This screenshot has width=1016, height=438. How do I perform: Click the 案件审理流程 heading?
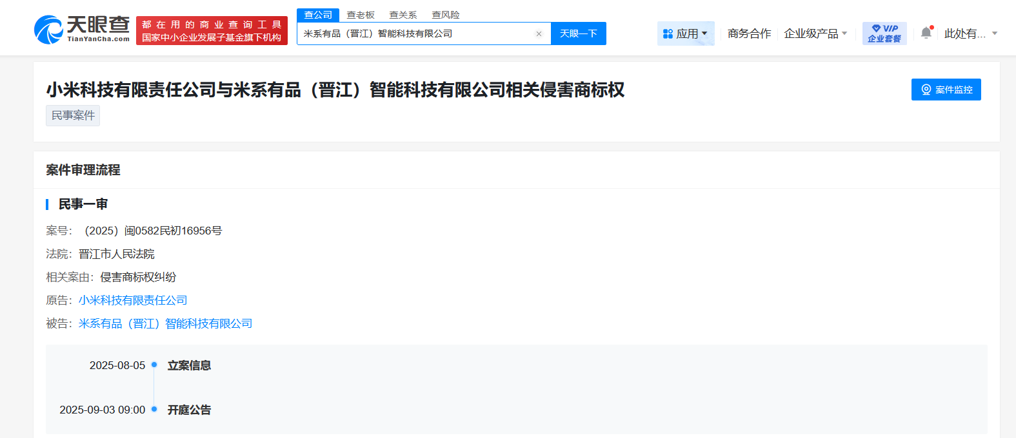83,170
